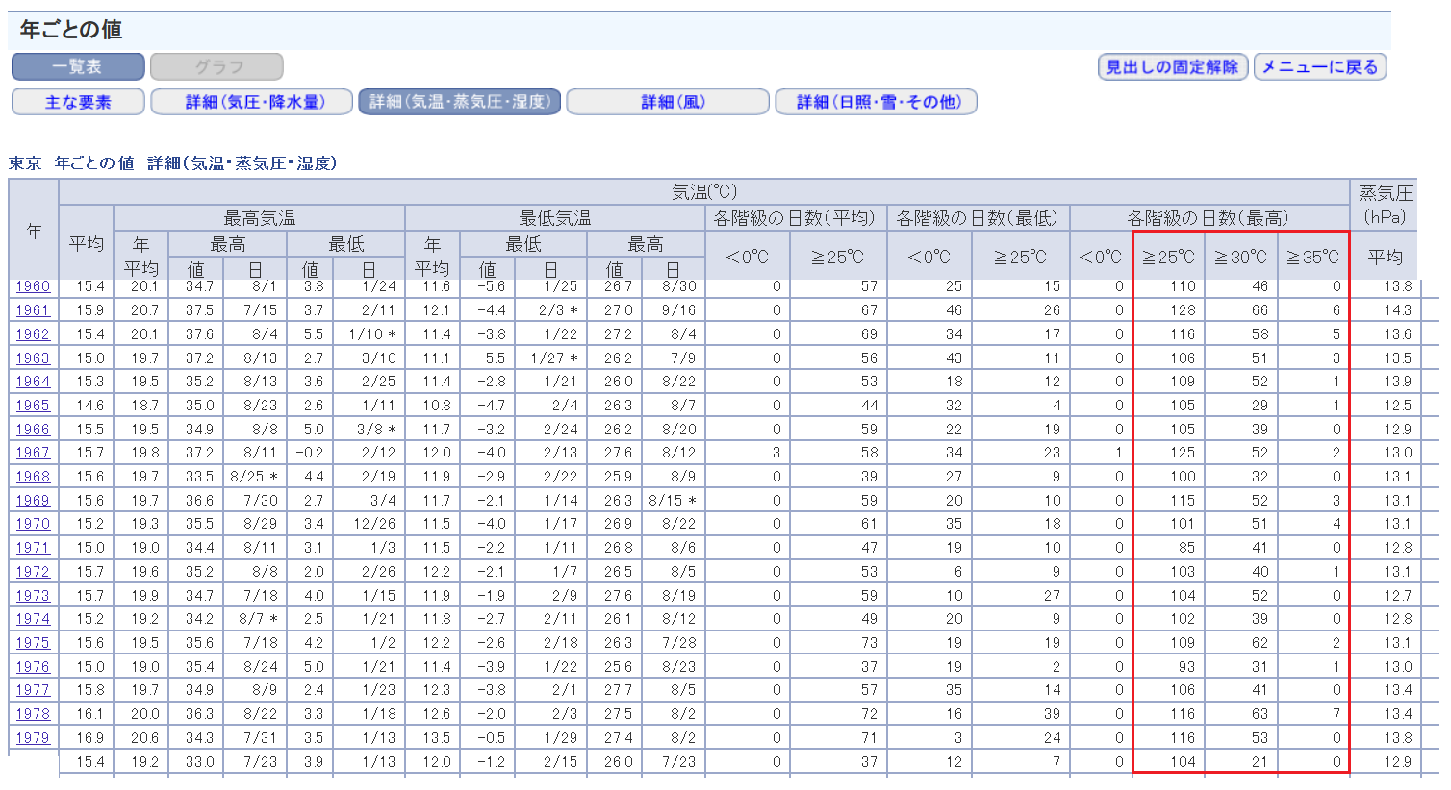Select the 一覧表 view button
The height and width of the screenshot is (790, 1451).
78,66
